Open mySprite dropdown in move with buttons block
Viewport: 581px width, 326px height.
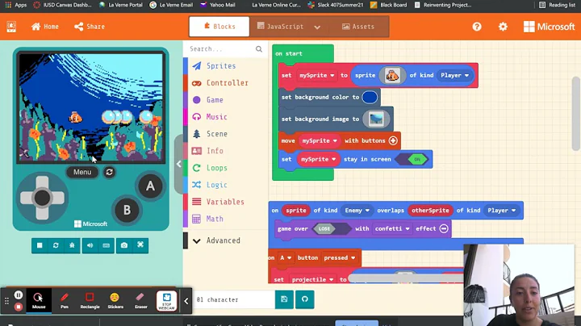(320, 140)
